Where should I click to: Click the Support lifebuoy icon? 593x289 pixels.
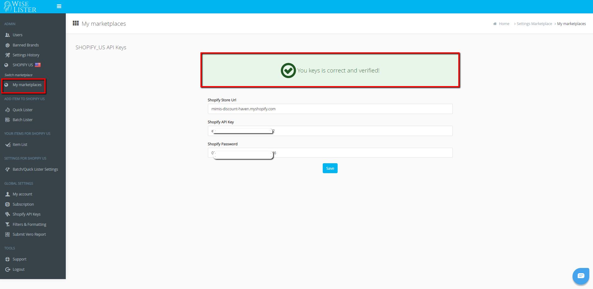point(7,259)
